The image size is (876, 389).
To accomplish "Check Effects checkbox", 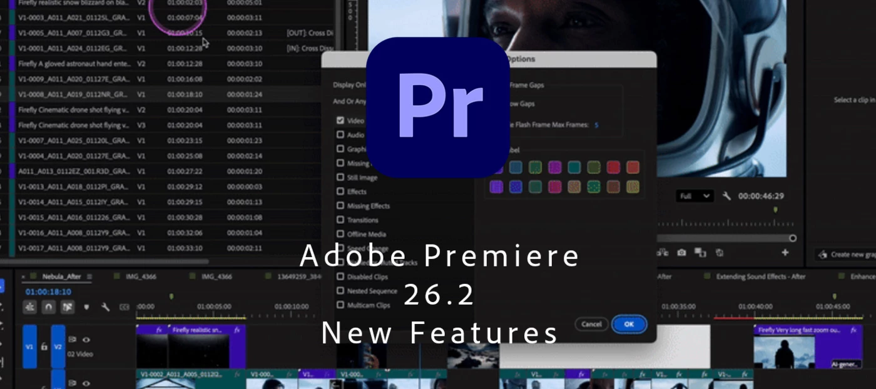I will pos(340,191).
